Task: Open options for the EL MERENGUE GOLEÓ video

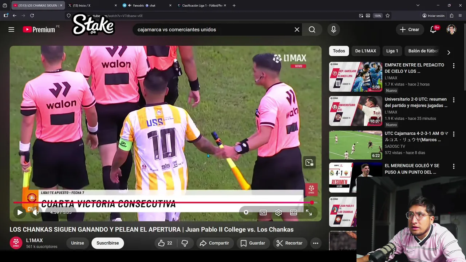Action: point(454,166)
